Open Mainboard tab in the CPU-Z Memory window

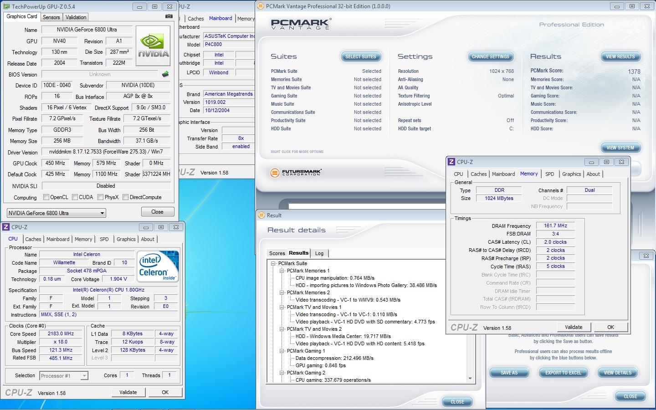tap(503, 174)
